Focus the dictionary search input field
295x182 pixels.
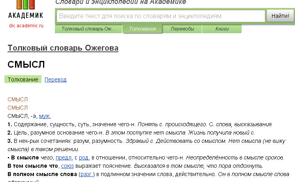(161, 16)
